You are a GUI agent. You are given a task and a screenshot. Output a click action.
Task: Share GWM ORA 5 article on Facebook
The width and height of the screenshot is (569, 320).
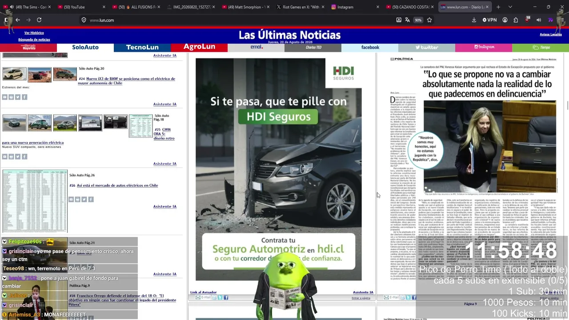click(x=24, y=156)
